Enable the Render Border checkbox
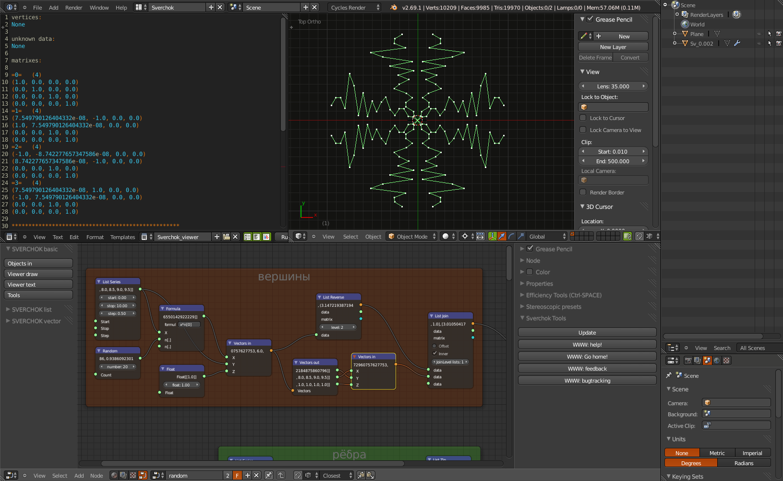 [x=583, y=192]
